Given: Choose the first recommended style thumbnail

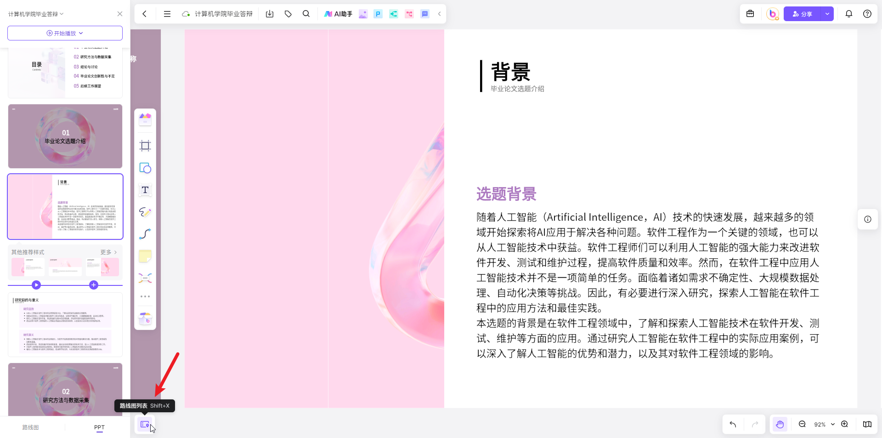Looking at the screenshot, I should pos(28,267).
